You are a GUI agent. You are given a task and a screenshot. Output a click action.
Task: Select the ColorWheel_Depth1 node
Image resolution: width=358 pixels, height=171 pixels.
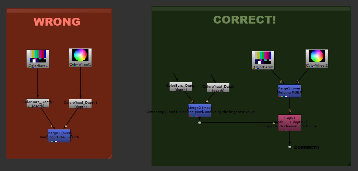coord(80,104)
